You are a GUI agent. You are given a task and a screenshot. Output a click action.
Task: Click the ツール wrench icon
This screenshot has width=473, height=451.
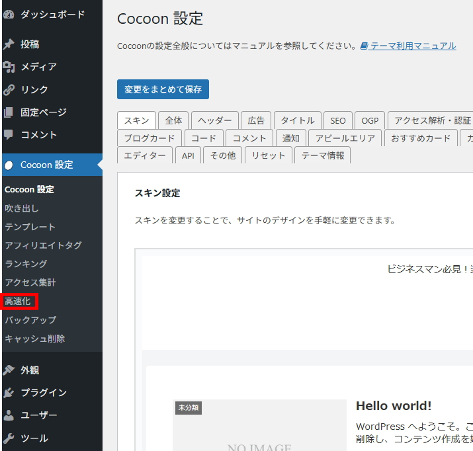click(9, 438)
